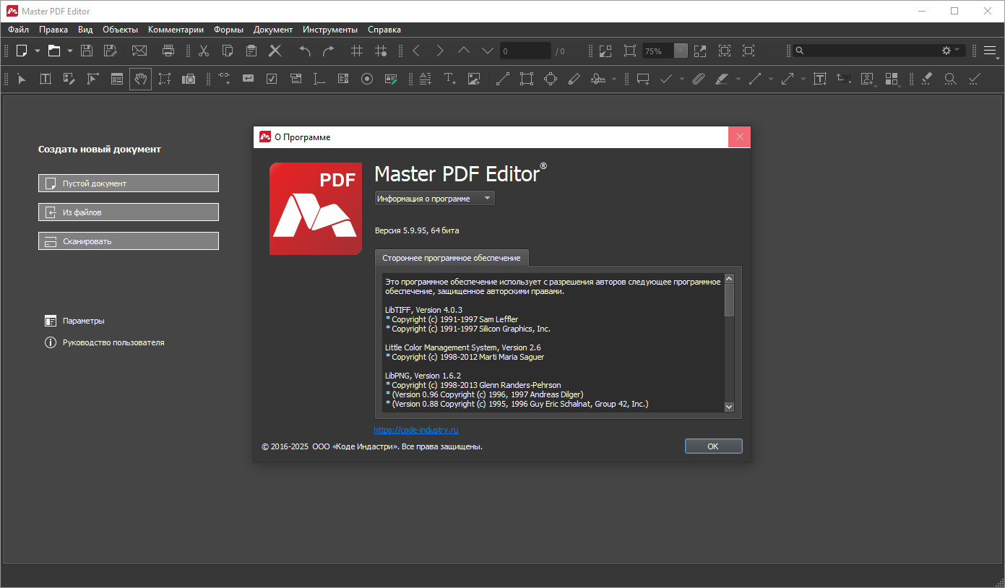
Task: Expand the 'Информация о программе' dropdown
Action: pos(435,198)
